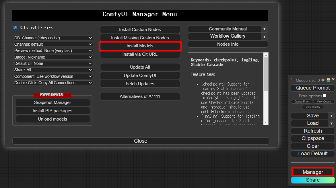Open the Community Manual
The image size is (336, 188).
[225, 29]
